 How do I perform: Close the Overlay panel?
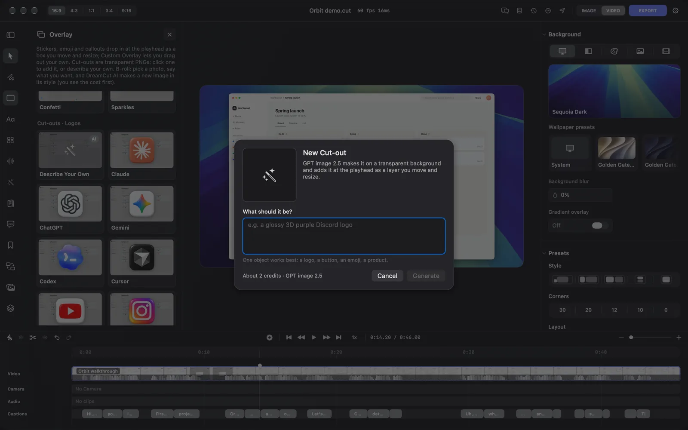169,35
